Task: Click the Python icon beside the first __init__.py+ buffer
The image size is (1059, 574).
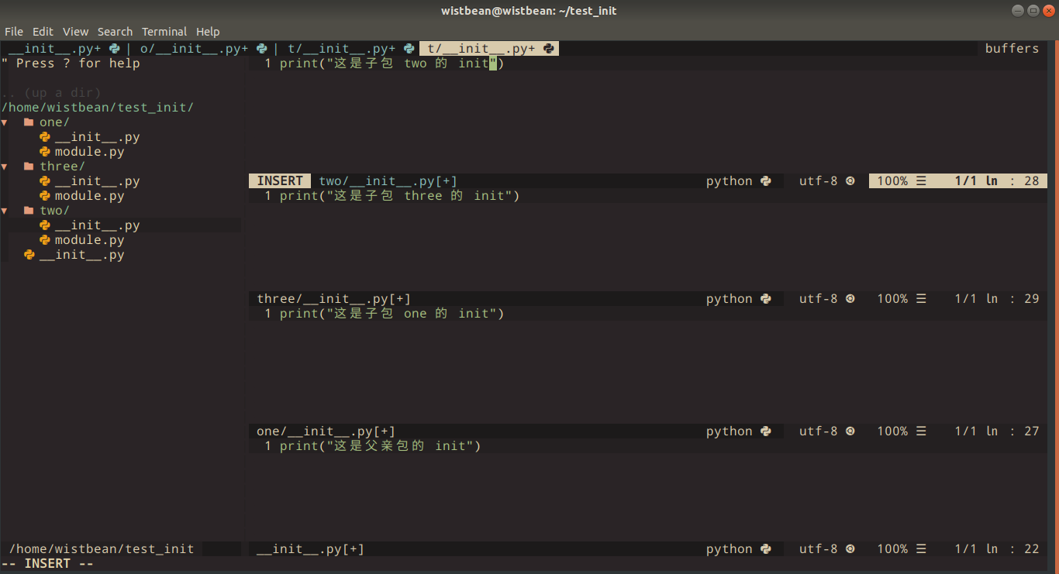Action: [114, 47]
